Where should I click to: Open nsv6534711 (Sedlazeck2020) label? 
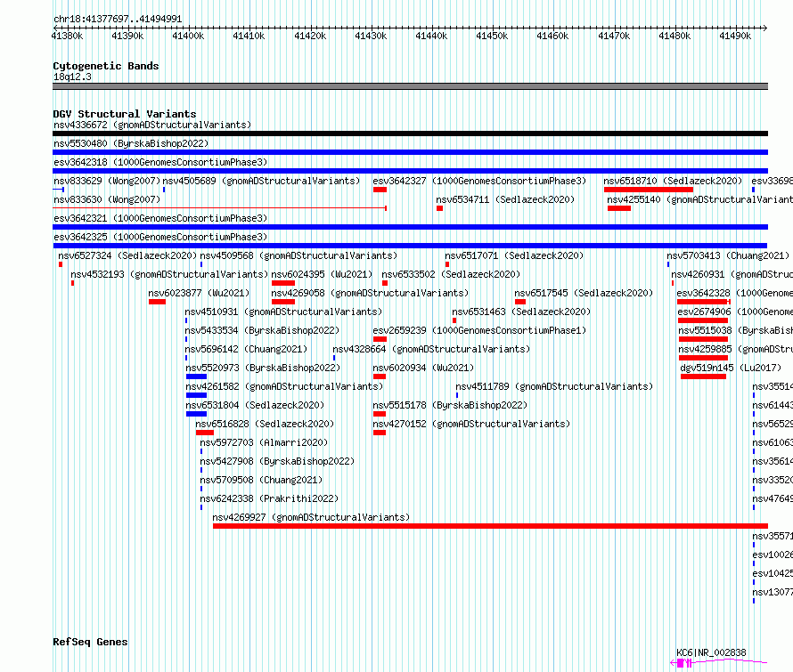click(x=505, y=199)
